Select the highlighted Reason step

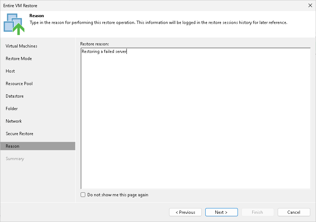click(x=13, y=146)
